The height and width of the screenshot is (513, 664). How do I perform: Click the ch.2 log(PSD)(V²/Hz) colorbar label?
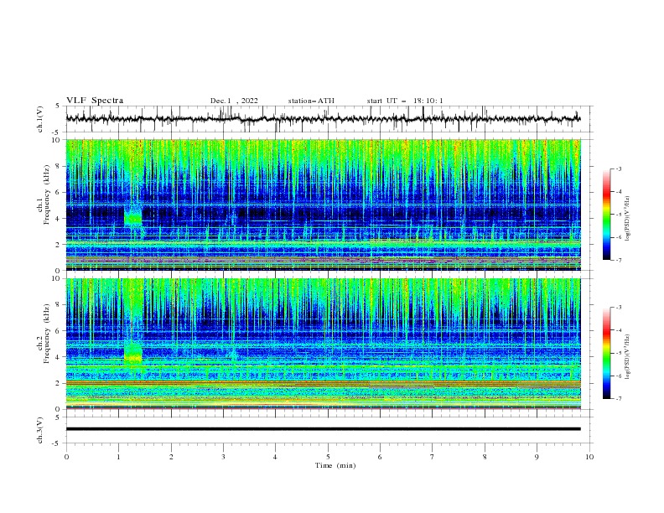click(628, 357)
